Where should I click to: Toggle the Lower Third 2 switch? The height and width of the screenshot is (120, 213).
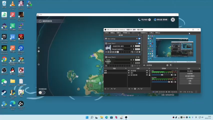[139, 57]
